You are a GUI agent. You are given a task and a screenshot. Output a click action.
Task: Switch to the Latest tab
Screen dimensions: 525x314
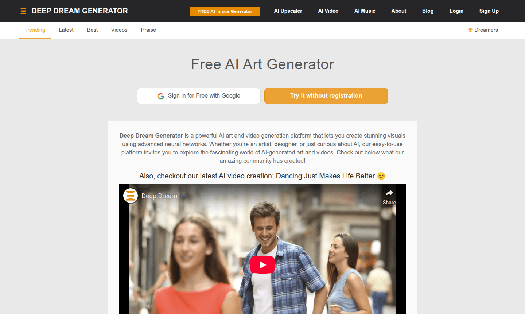pyautogui.click(x=66, y=30)
